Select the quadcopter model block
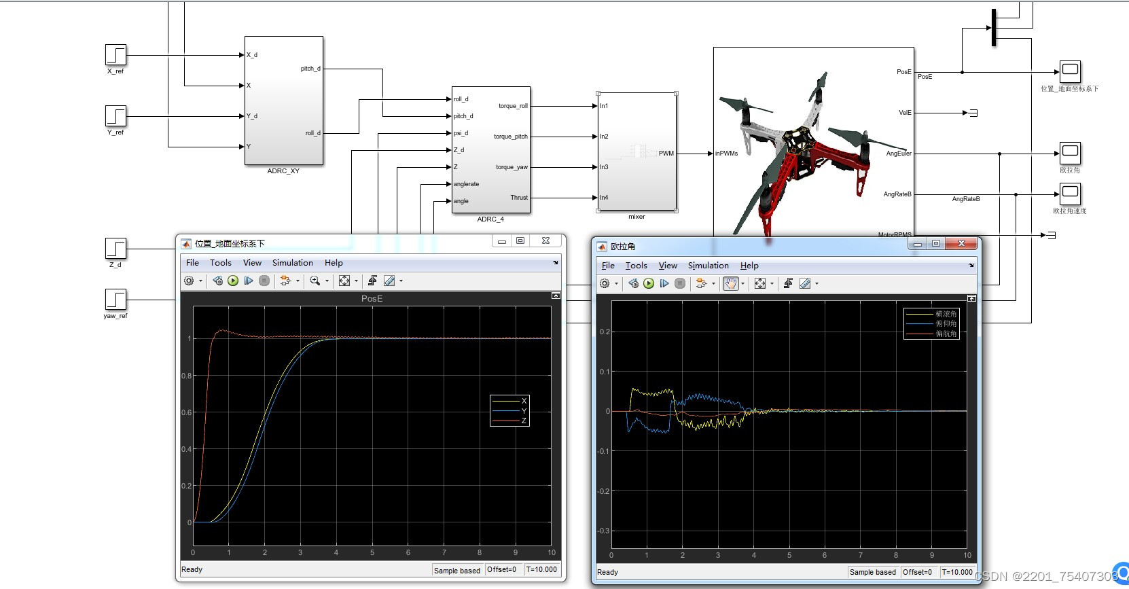Screen dimensions: 1129x589 tap(814, 143)
